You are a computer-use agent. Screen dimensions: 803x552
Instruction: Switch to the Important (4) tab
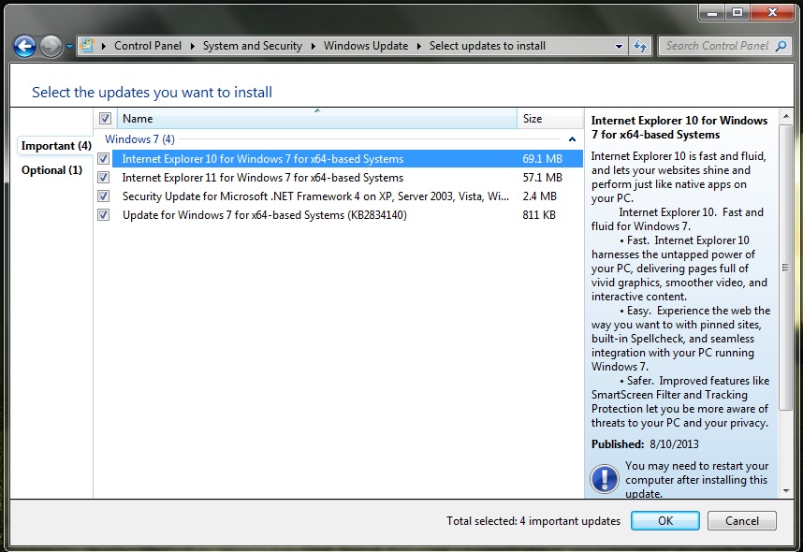tap(56, 146)
